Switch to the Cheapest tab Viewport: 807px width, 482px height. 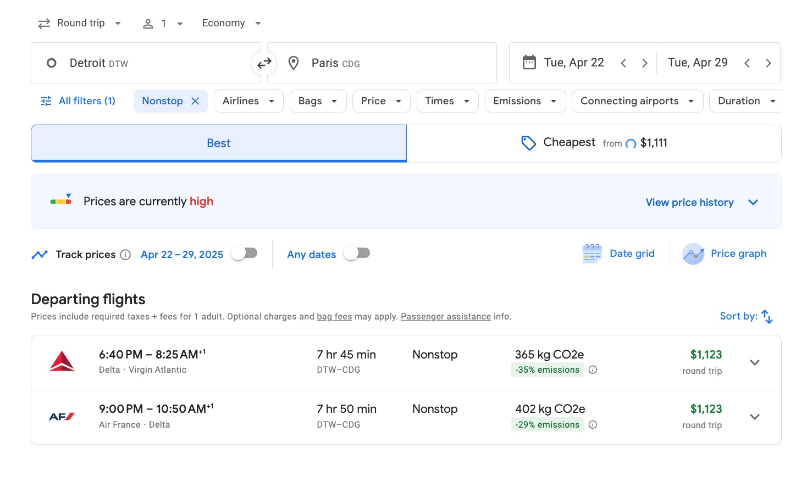pos(594,143)
